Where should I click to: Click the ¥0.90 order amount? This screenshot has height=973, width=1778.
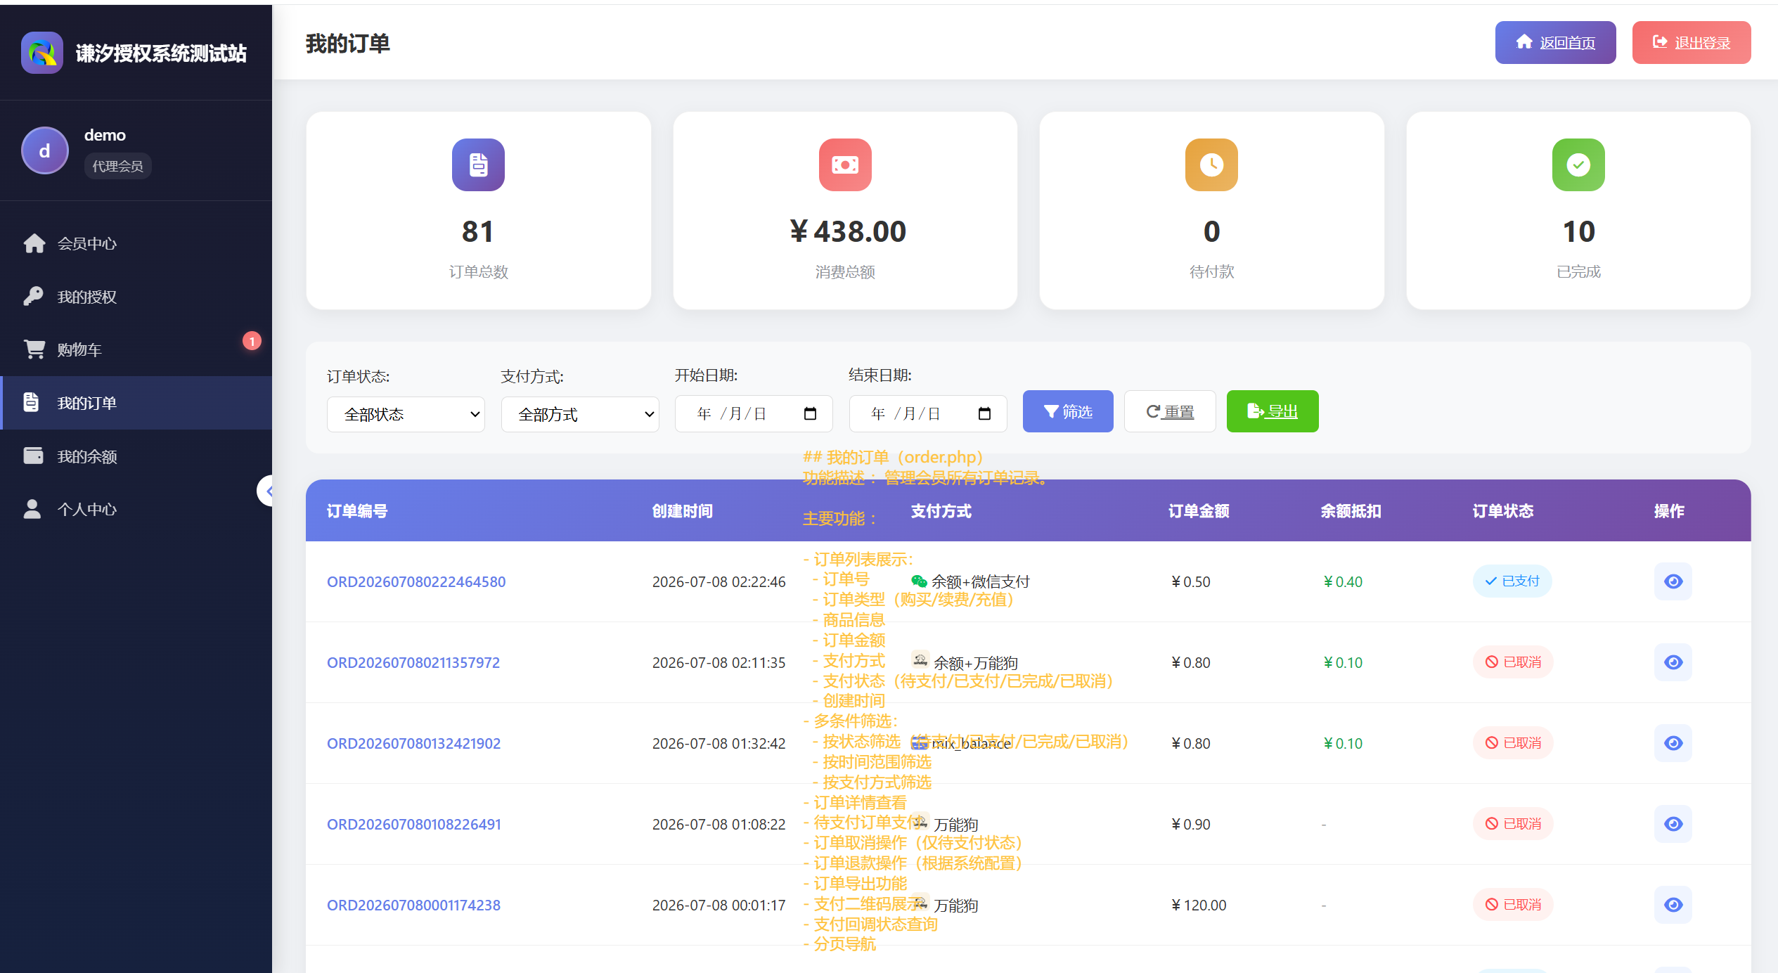tap(1190, 825)
